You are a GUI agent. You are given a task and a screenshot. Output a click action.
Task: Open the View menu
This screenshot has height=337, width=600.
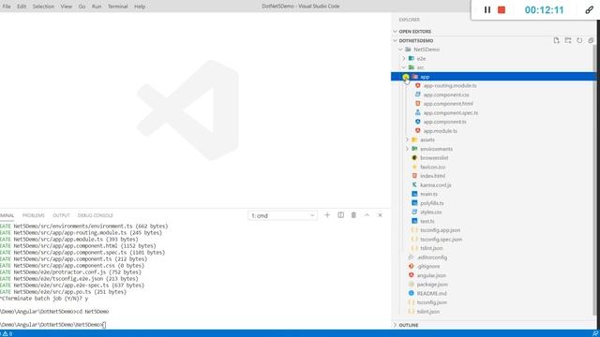tap(67, 7)
